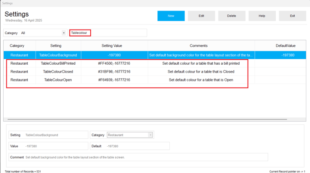Click value #FF4500,-16777216

(x=114, y=63)
